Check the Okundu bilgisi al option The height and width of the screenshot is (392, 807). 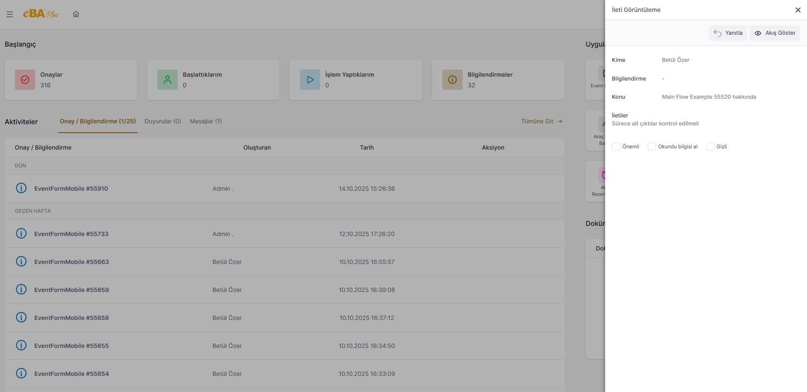pyautogui.click(x=652, y=147)
